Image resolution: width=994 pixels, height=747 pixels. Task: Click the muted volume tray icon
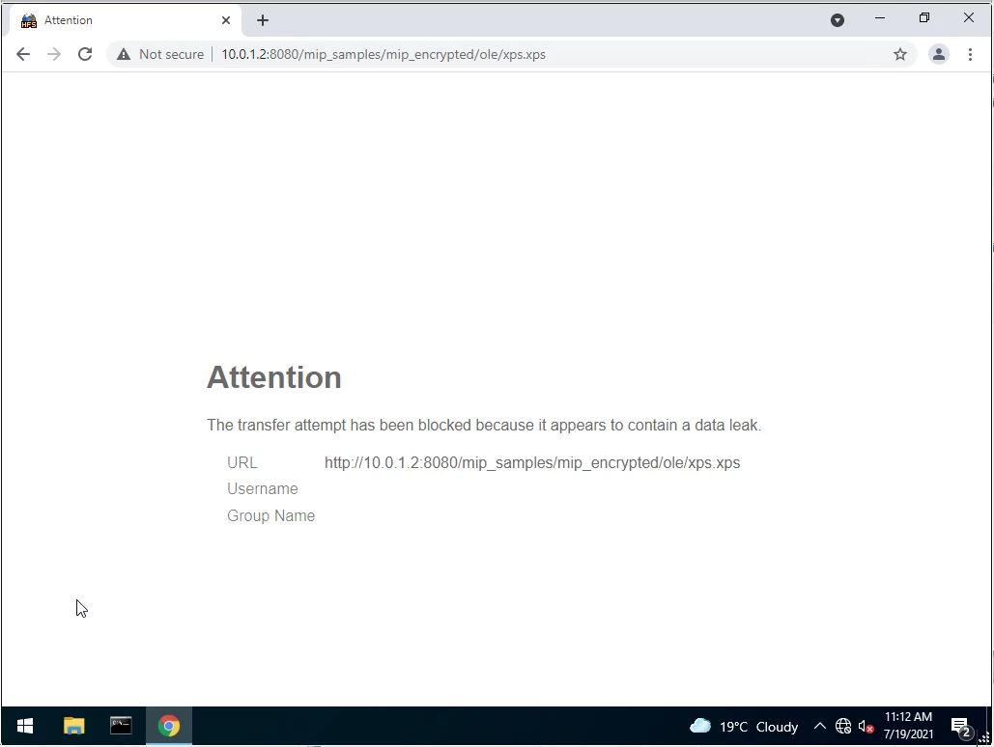(866, 726)
